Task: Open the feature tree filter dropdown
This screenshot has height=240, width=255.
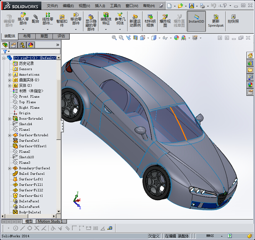Action: click(x=9, y=51)
